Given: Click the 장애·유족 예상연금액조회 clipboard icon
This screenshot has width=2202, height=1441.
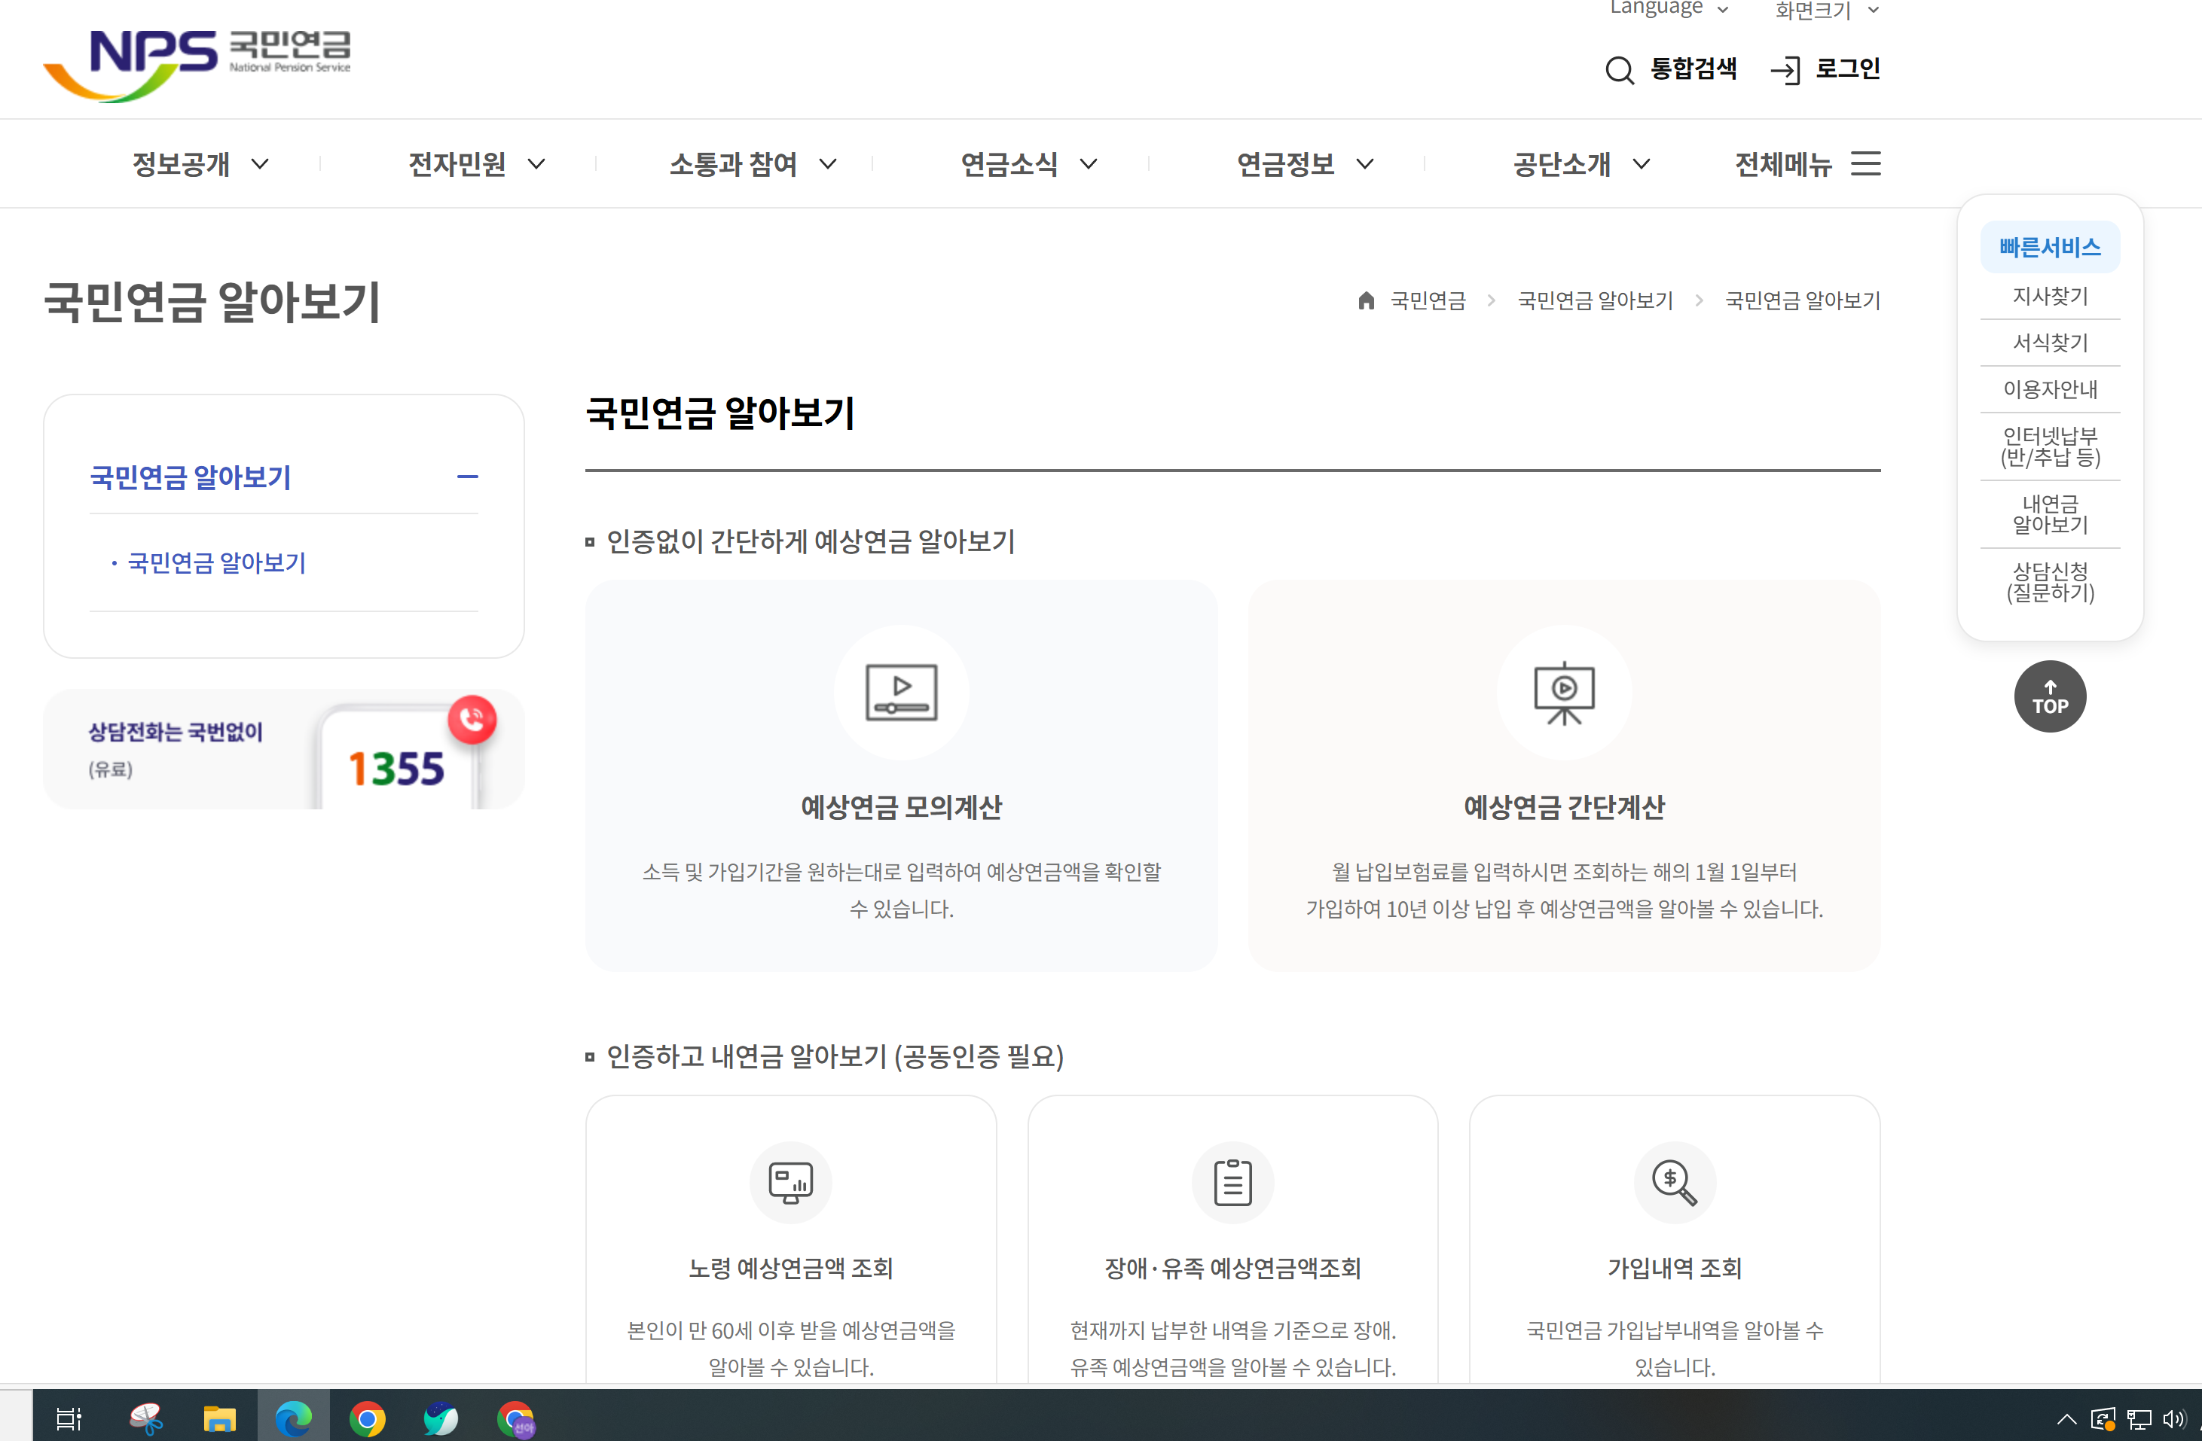Looking at the screenshot, I should click(1232, 1181).
